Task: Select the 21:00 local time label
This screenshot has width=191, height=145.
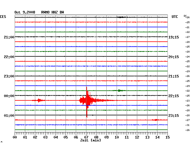Action: click(x=9, y=37)
